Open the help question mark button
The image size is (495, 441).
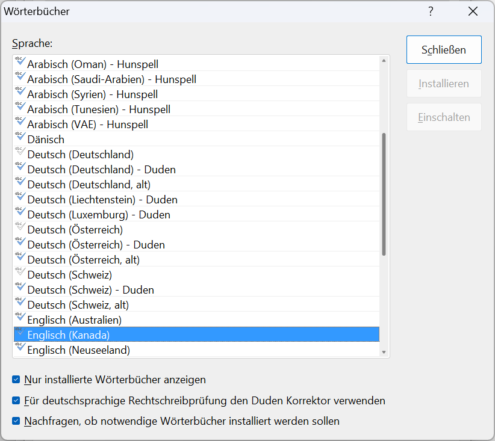coord(431,11)
